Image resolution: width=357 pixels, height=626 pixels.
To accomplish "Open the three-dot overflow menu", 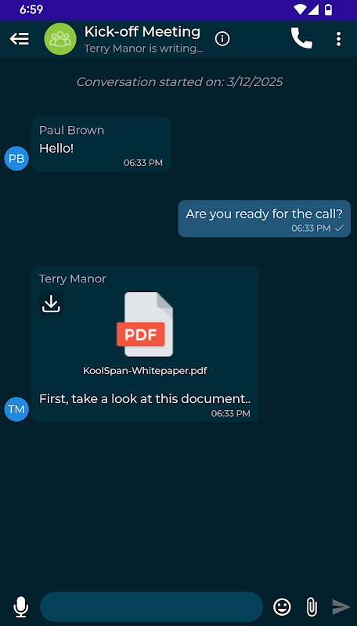I will click(x=338, y=38).
